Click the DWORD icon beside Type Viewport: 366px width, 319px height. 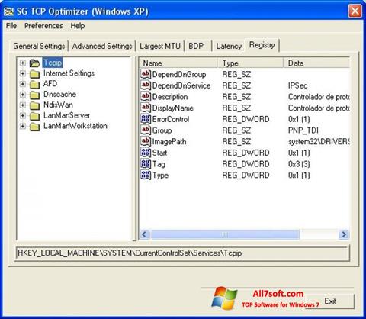(x=146, y=175)
